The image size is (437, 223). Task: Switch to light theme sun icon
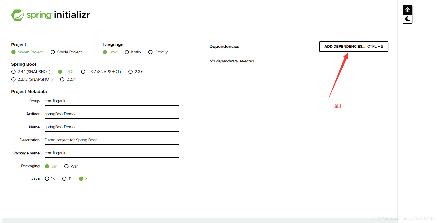coord(408,10)
